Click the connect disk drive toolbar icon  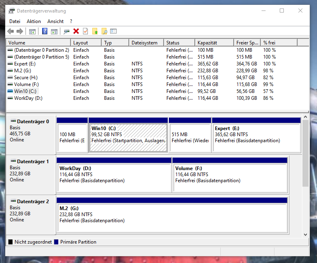(66, 32)
